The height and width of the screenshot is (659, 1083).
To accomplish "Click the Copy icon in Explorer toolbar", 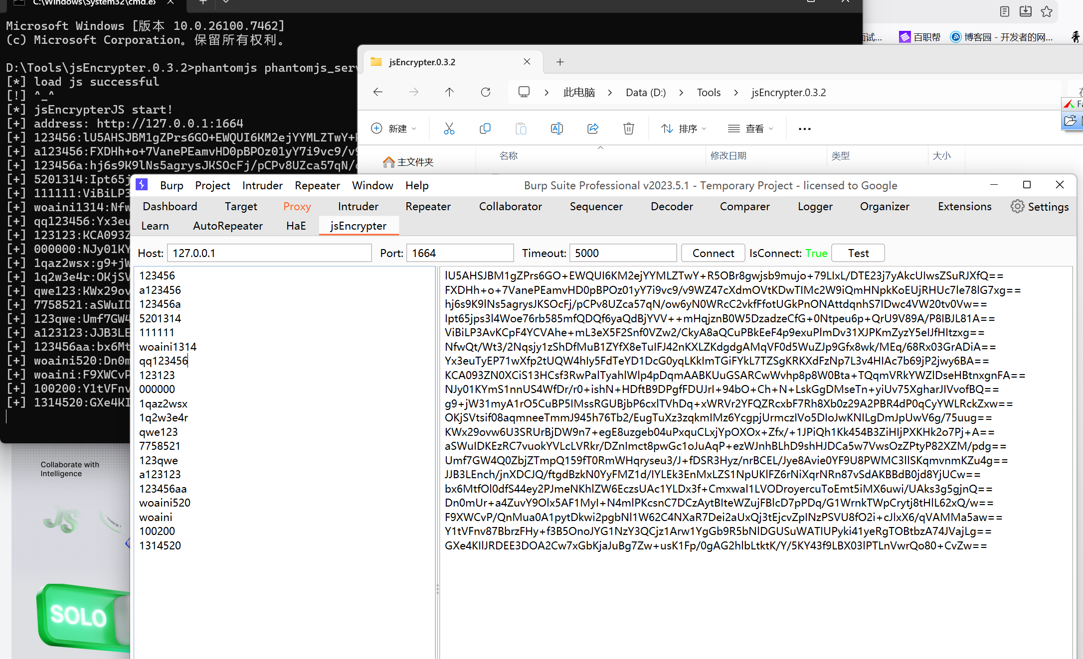I will pos(485,129).
